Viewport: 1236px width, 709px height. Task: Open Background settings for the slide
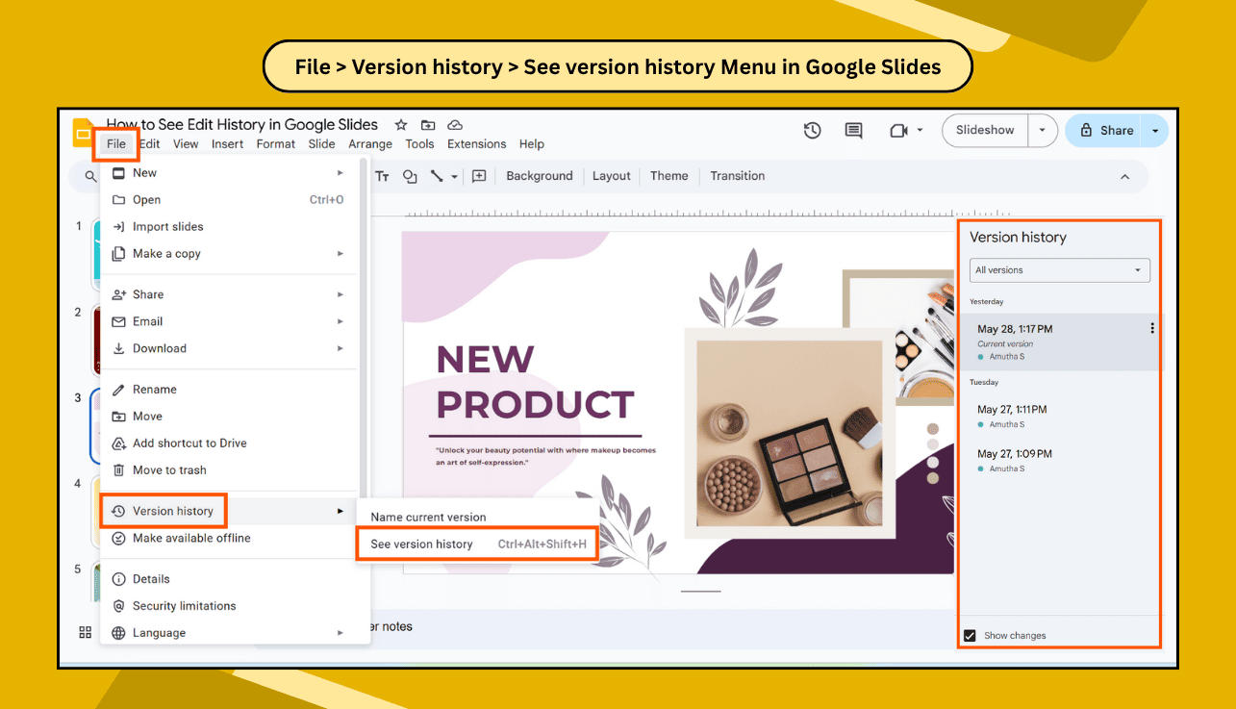click(x=539, y=176)
